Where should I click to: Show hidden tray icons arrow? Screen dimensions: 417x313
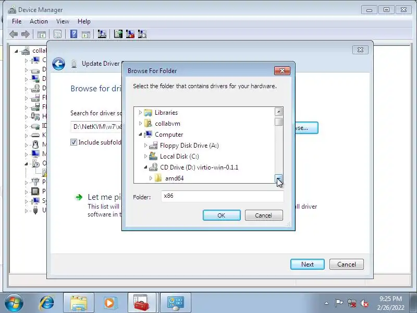point(327,303)
